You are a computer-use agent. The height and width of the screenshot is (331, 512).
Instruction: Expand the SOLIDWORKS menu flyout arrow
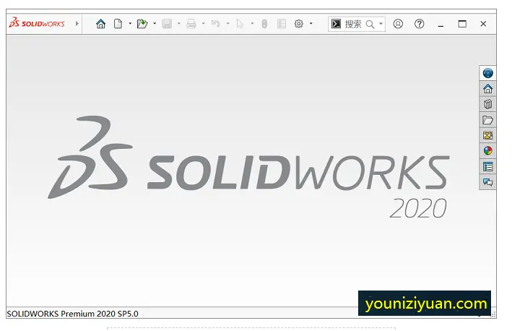click(x=77, y=24)
